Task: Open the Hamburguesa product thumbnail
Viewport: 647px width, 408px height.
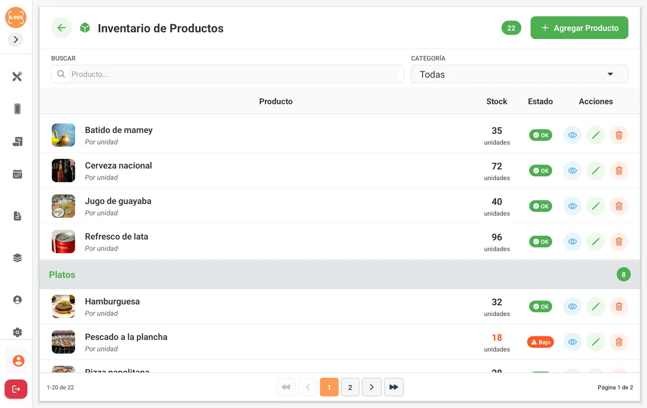Action: click(x=63, y=306)
